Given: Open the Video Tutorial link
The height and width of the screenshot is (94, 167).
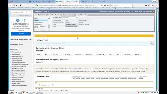Looking at the screenshot, I should tap(139, 11).
